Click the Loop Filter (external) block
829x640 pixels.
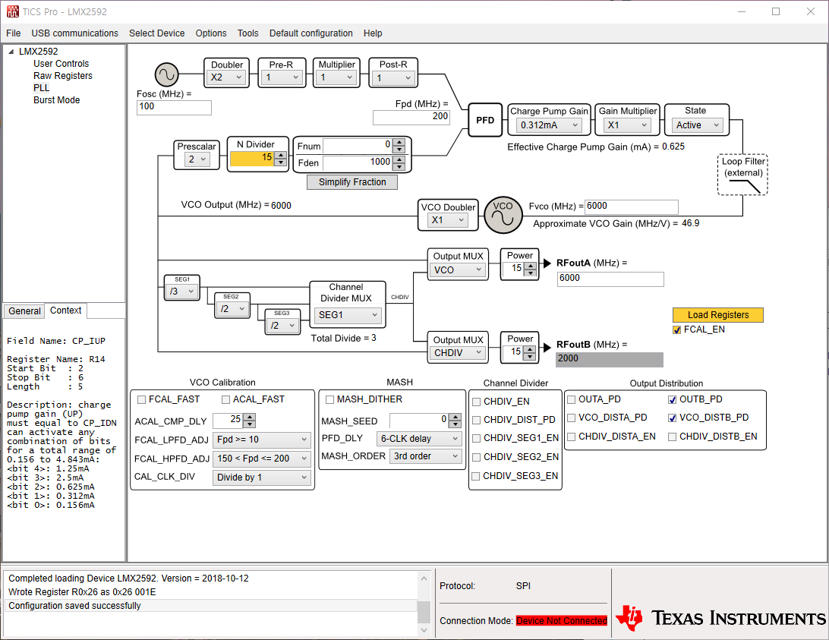click(742, 175)
